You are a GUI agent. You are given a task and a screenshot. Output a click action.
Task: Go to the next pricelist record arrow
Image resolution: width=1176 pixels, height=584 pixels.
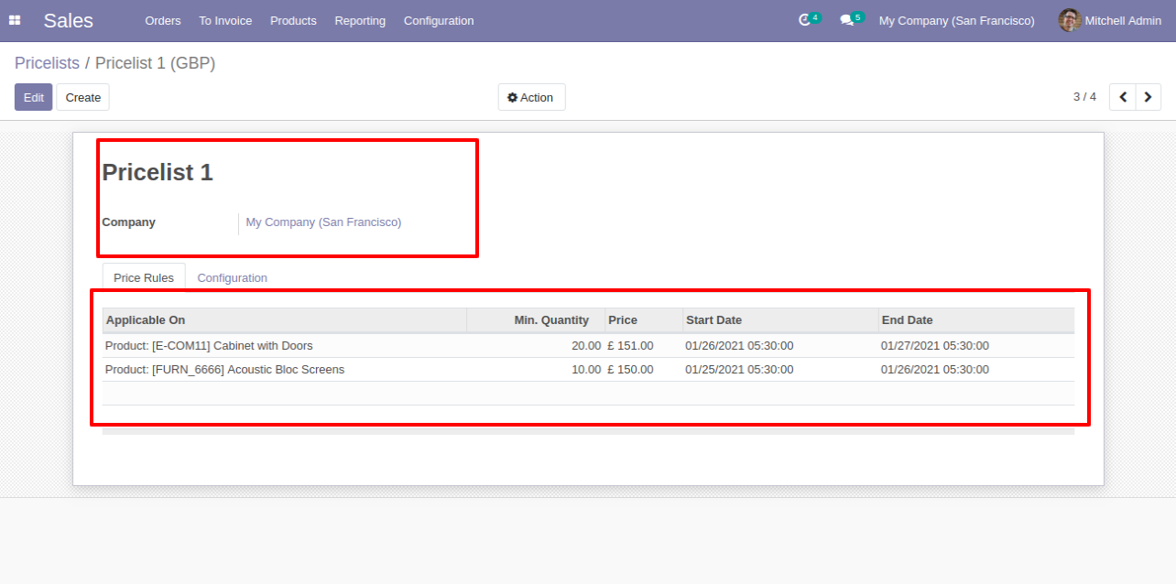(x=1149, y=97)
